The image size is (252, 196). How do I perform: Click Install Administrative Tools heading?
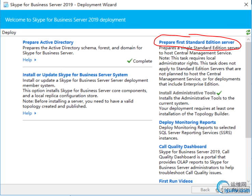(187, 93)
